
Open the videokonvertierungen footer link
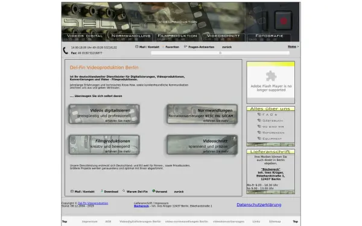229,222
